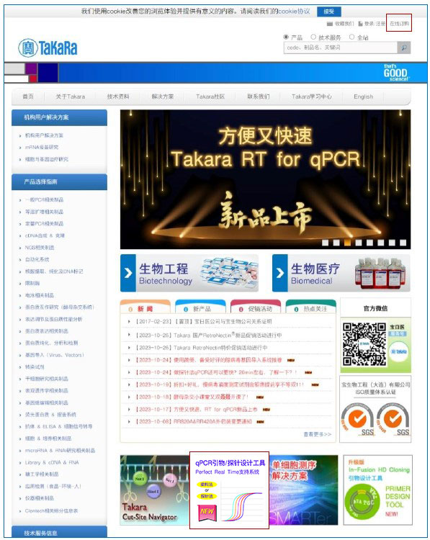Click the 收藏我们 bookmark icon
This screenshot has height=540, width=430.
click(329, 24)
